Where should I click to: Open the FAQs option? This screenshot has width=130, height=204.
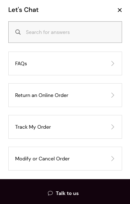click(65, 63)
